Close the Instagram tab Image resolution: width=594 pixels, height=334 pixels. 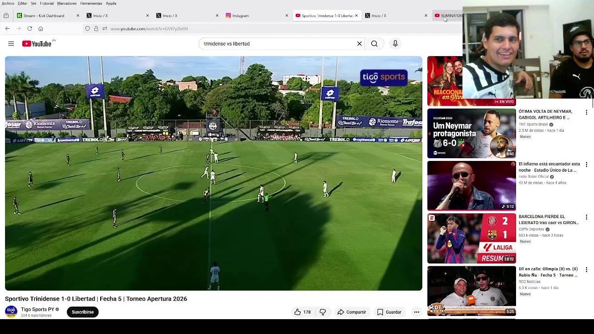[x=286, y=16]
